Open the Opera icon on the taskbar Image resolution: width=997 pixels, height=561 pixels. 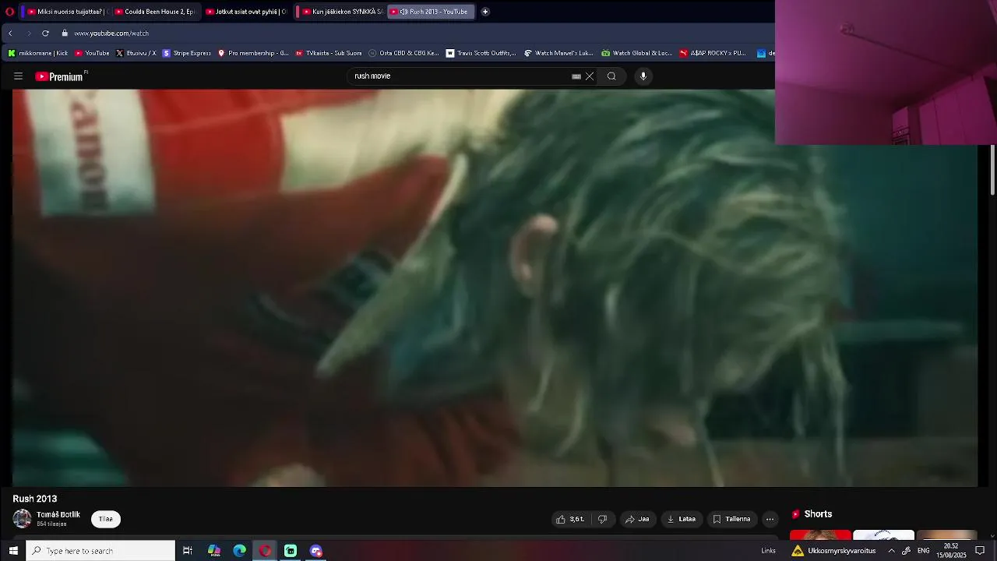[x=265, y=551]
